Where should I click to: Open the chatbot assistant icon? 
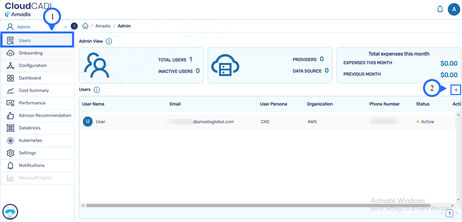click(x=10, y=212)
